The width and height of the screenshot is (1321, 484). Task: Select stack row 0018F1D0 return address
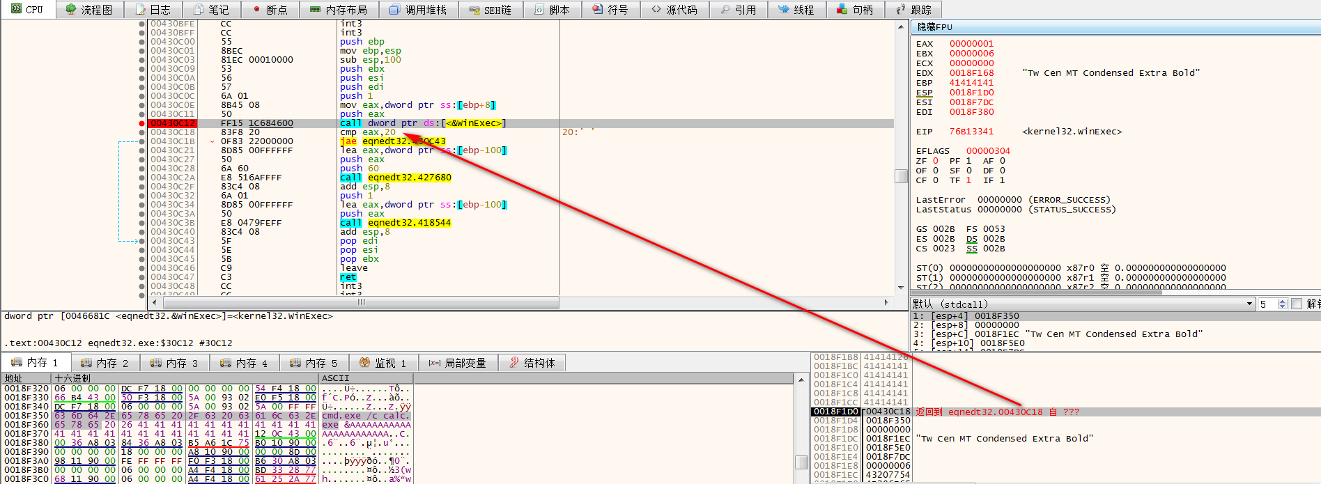(1066, 412)
